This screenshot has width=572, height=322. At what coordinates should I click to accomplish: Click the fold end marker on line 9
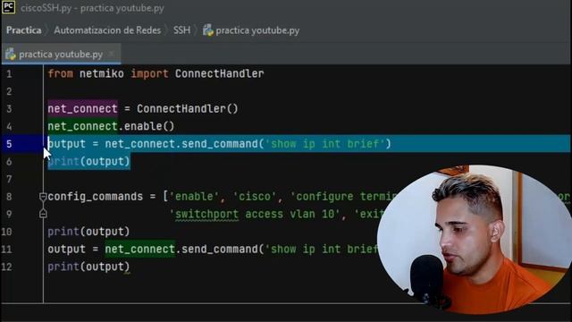(x=43, y=214)
